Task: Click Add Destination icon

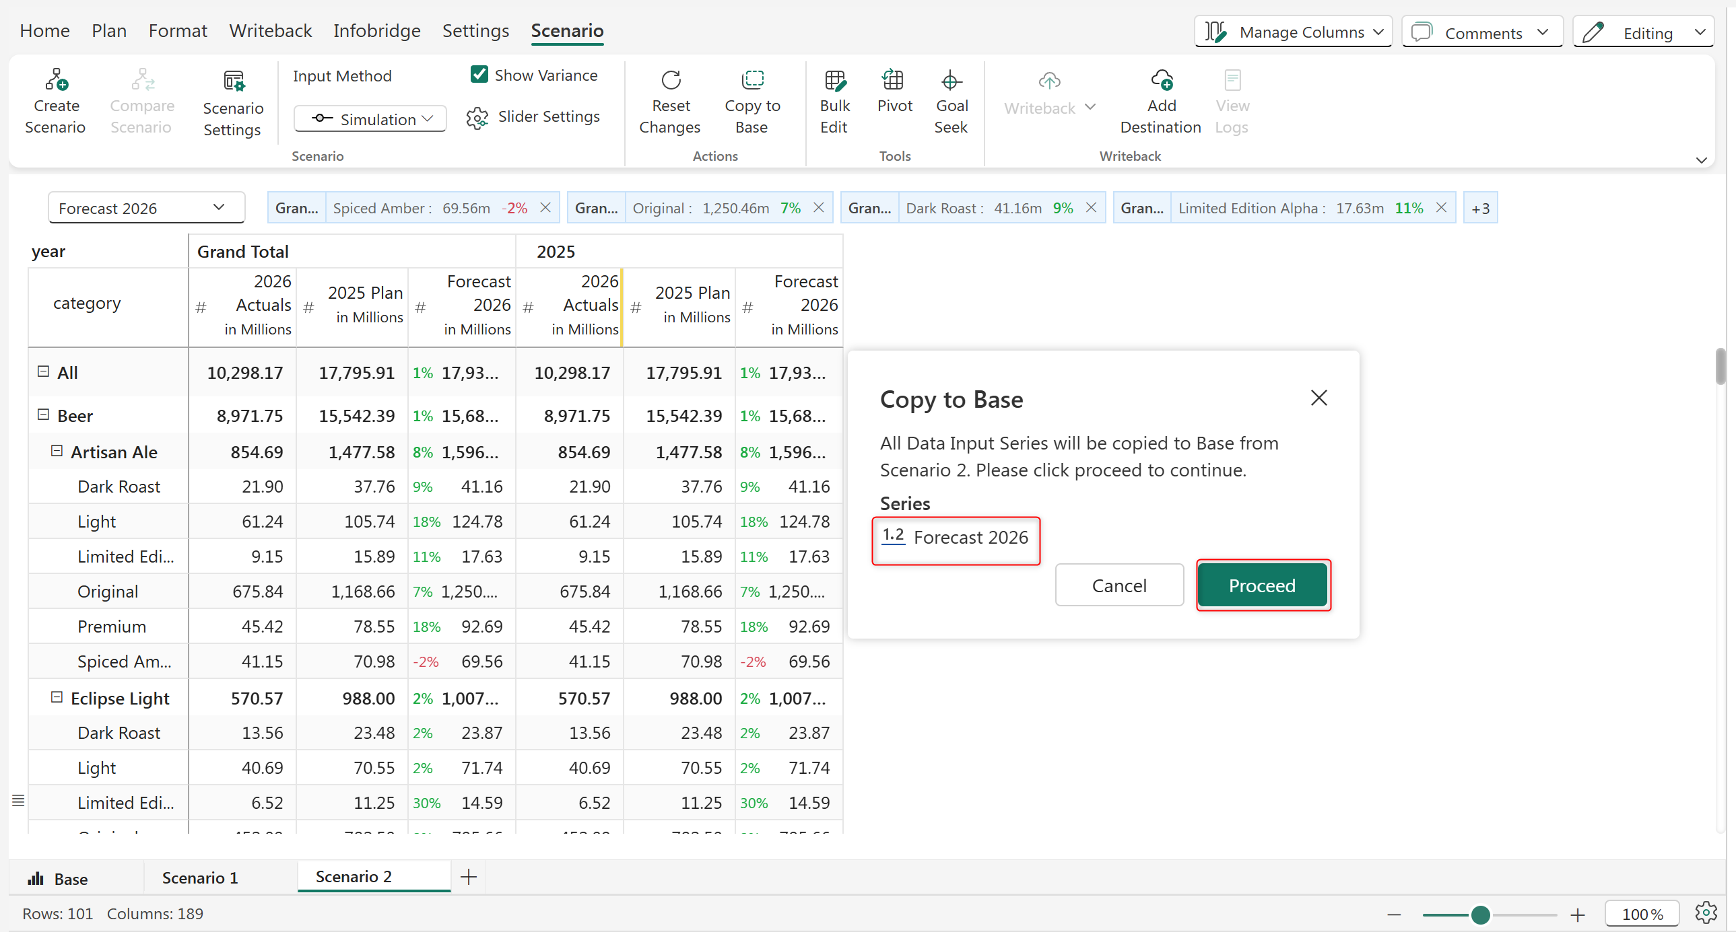Action: [1161, 80]
